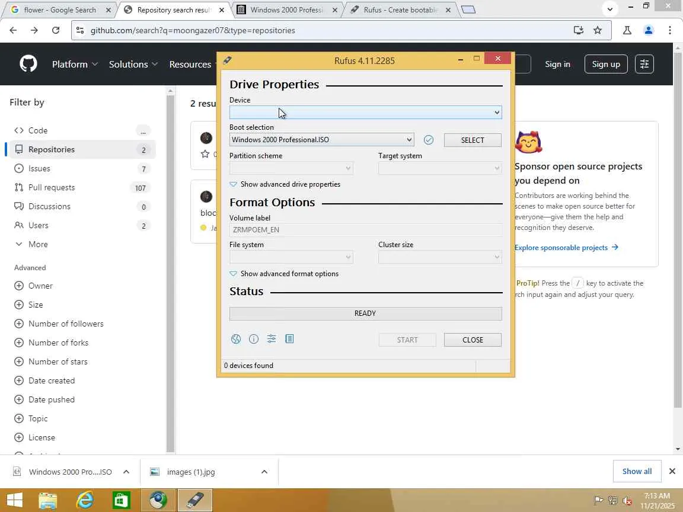Click the CLOSE button in Rufus

(473, 340)
